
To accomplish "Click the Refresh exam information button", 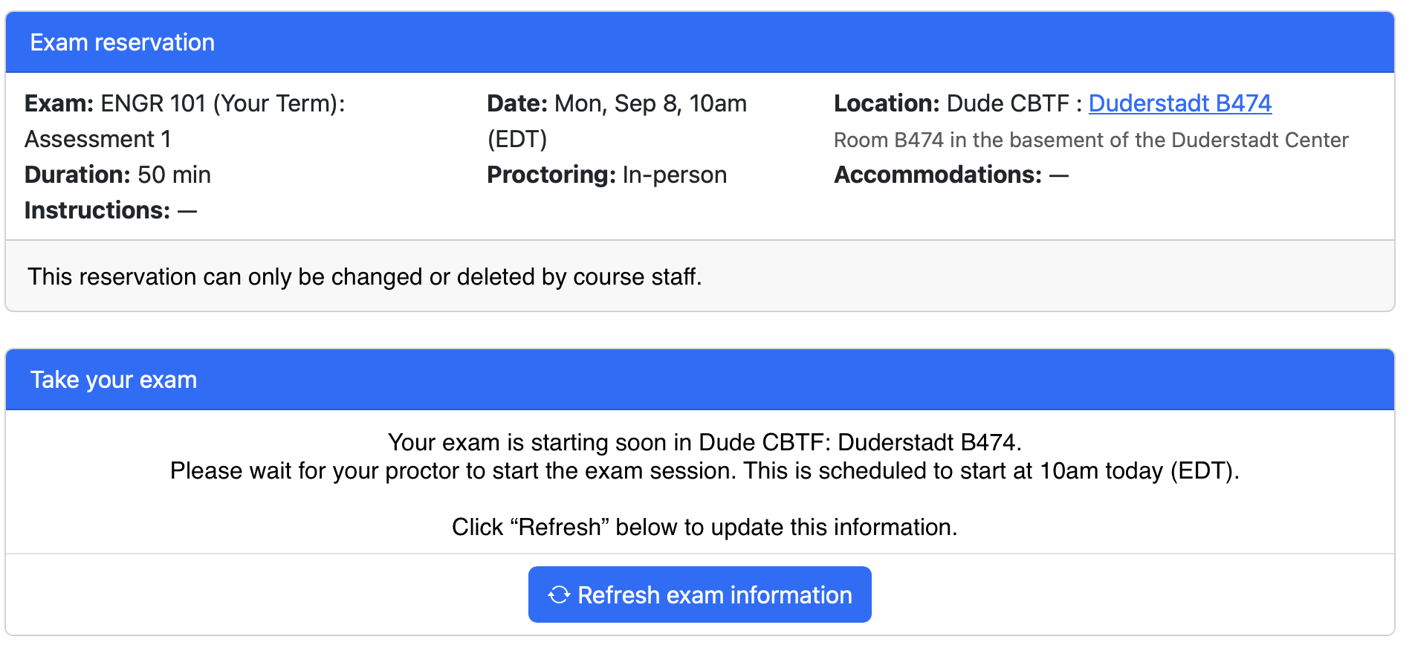I will [699, 594].
